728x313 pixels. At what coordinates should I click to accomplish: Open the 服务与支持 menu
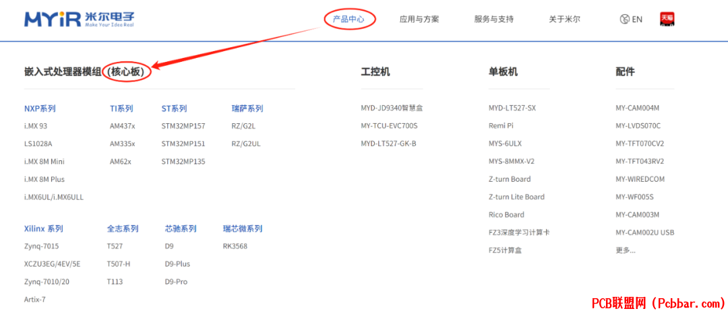494,19
